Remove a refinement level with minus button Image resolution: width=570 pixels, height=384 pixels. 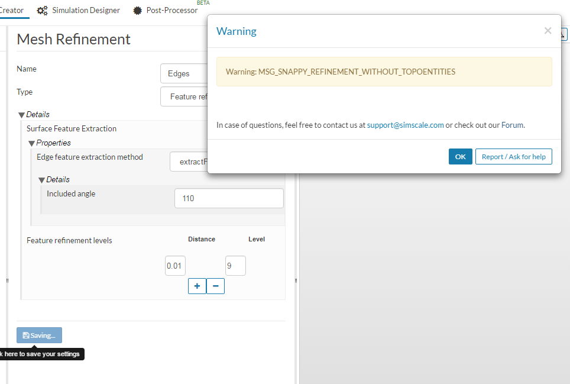[216, 286]
